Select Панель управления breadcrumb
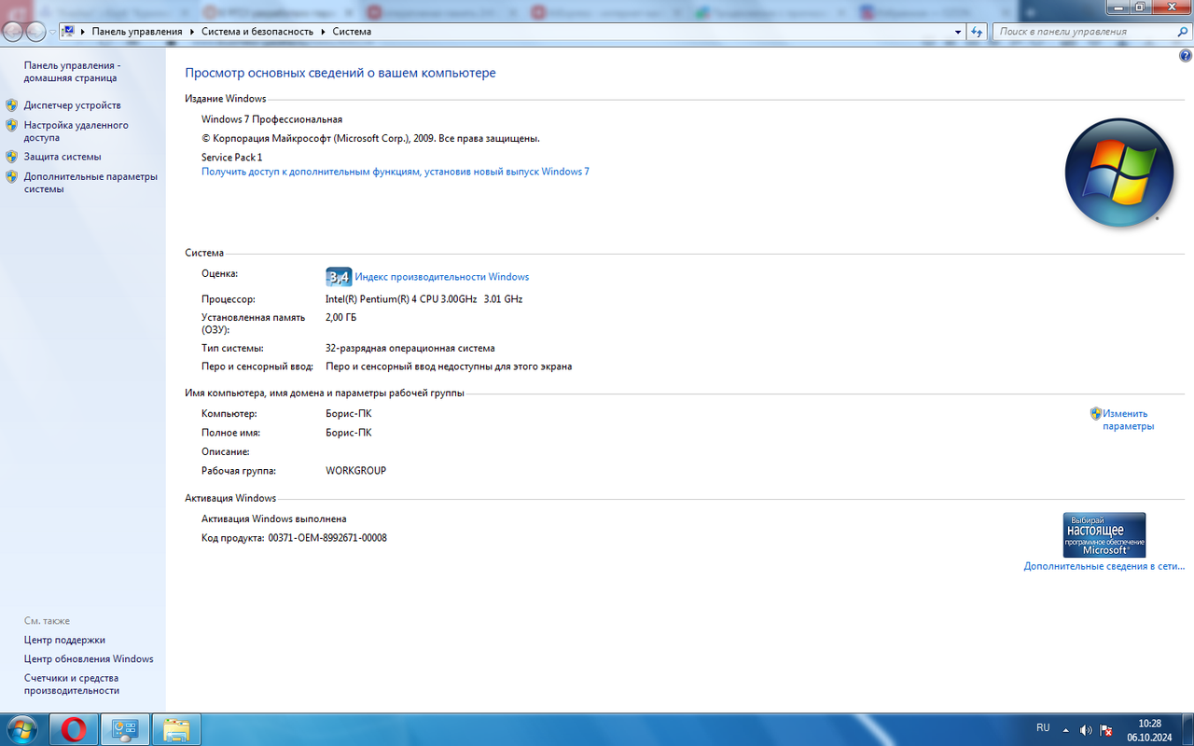Screen dimensions: 1194x746 [x=137, y=32]
